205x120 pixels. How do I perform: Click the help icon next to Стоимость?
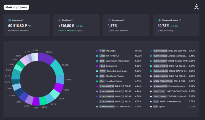pyautogui.click(x=23, y=20)
